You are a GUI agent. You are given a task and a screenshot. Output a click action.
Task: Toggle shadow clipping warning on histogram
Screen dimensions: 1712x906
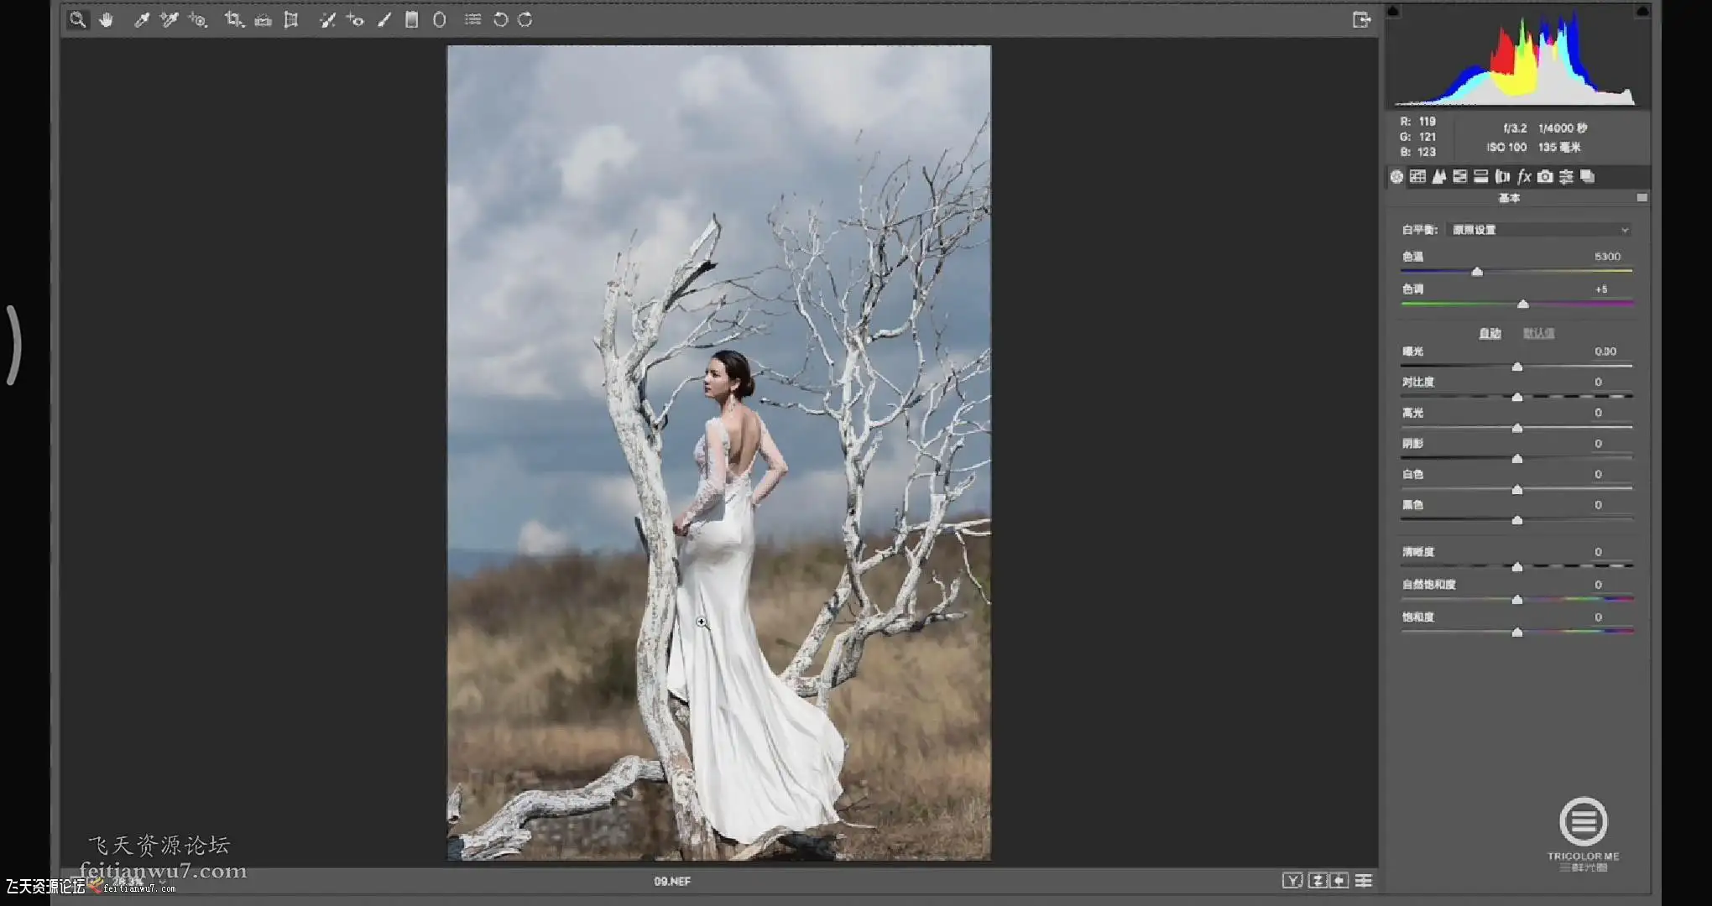point(1393,11)
